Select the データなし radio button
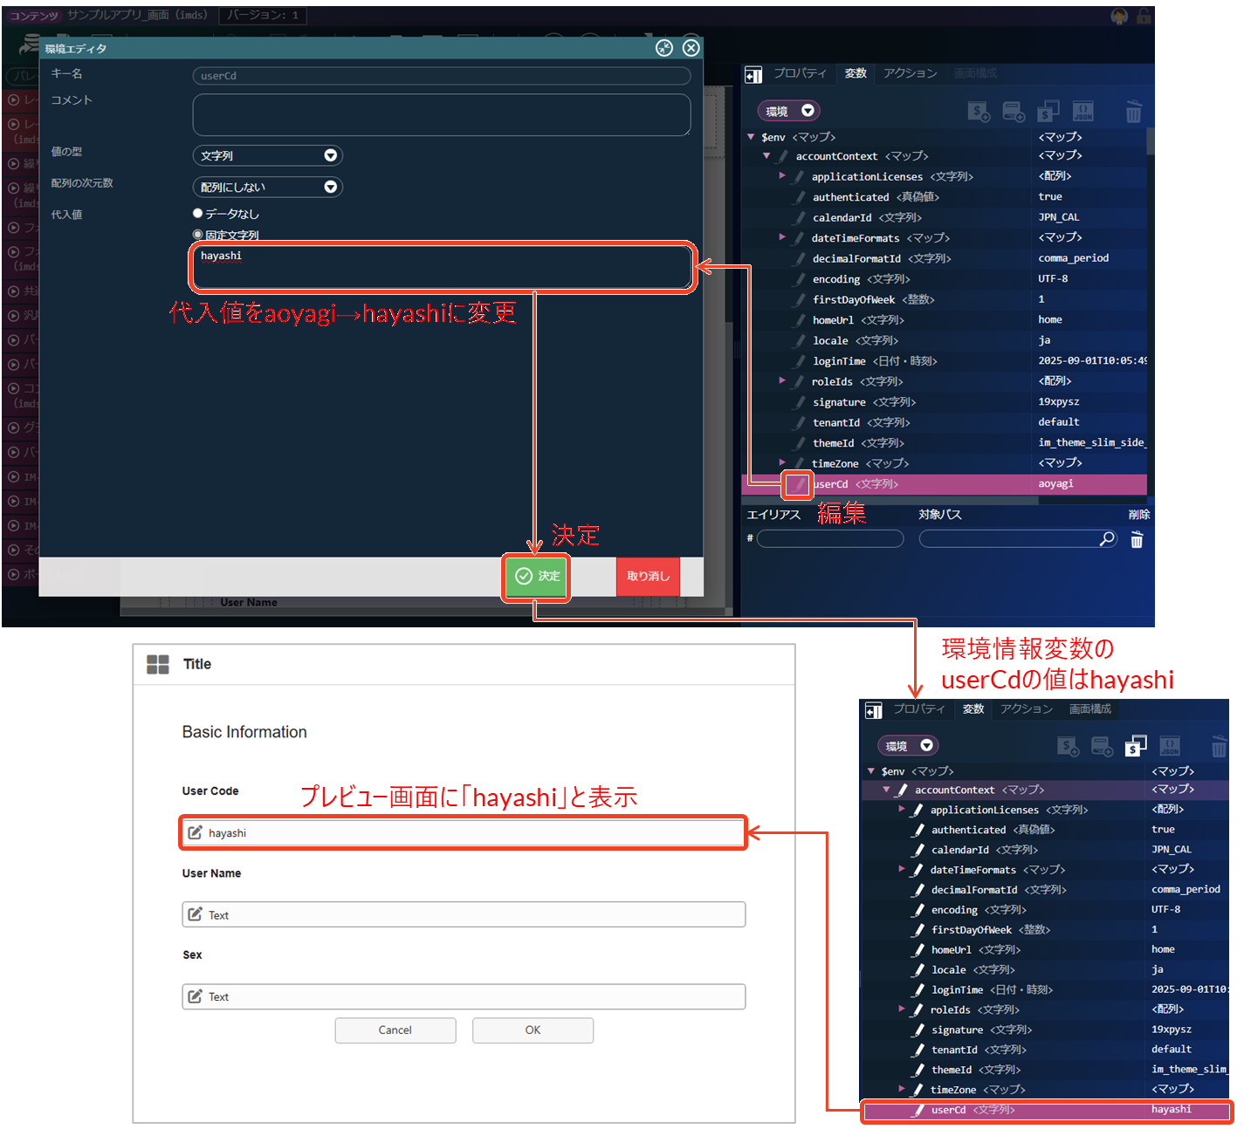This screenshot has height=1129, width=1244. 198,214
